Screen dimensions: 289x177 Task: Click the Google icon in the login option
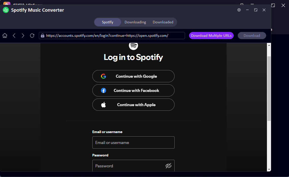pyautogui.click(x=104, y=76)
